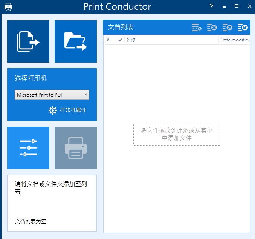Image resolution: width=255 pixels, height=239 pixels.
Task: Click the remove selected item list icon
Action: click(x=196, y=28)
